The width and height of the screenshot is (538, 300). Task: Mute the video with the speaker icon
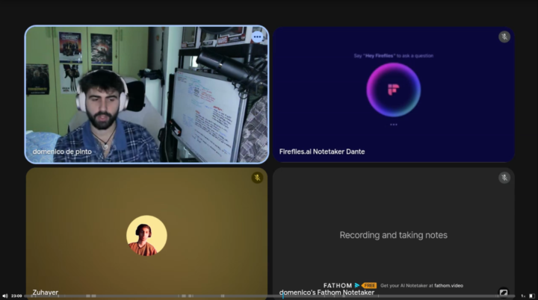click(x=4, y=296)
